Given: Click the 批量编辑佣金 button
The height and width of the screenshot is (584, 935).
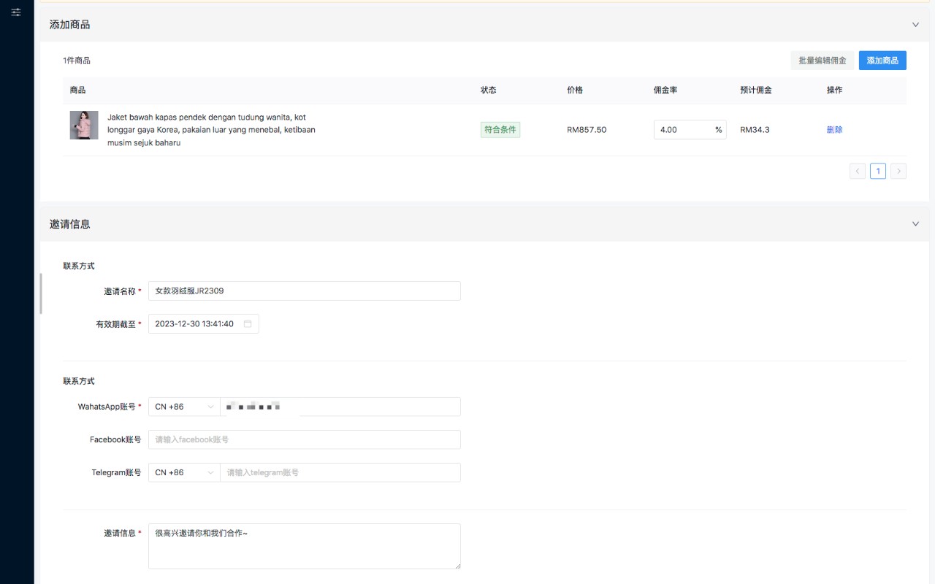Looking at the screenshot, I should (822, 61).
